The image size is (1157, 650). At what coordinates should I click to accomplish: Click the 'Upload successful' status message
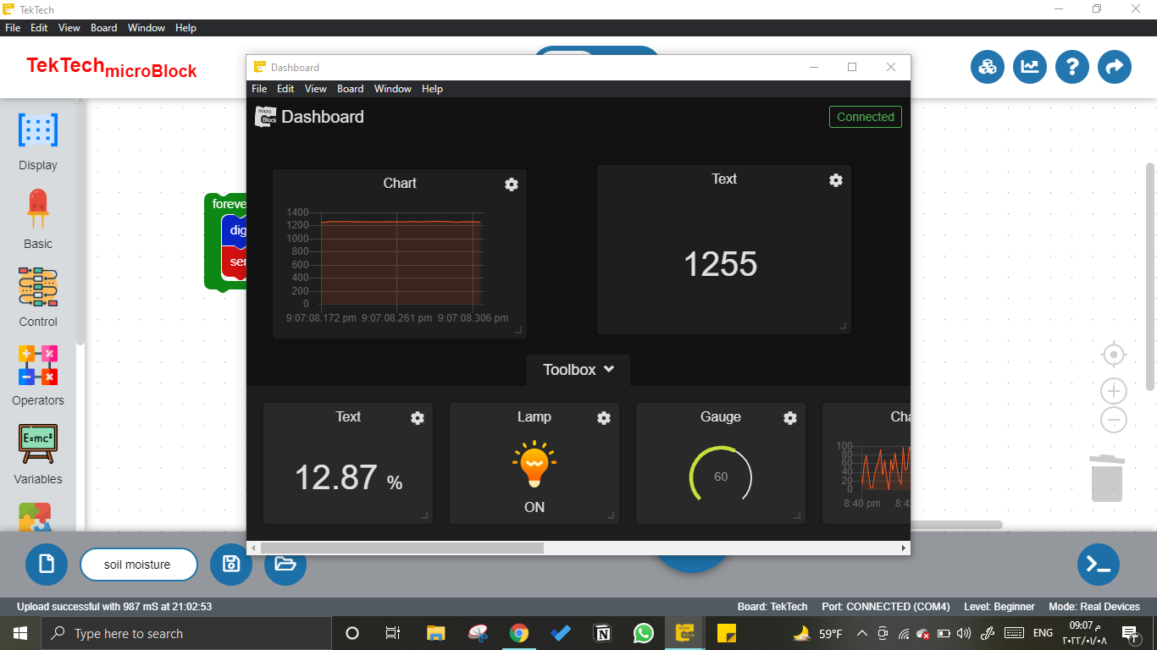pos(114,607)
